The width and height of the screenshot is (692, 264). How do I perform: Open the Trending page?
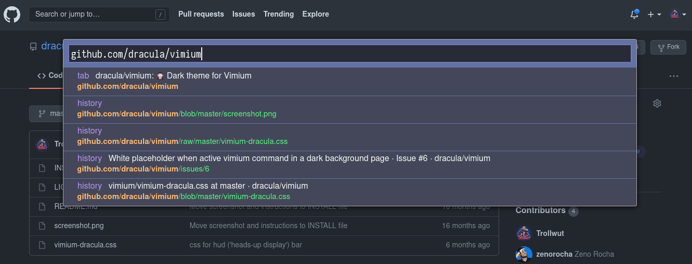pos(279,14)
